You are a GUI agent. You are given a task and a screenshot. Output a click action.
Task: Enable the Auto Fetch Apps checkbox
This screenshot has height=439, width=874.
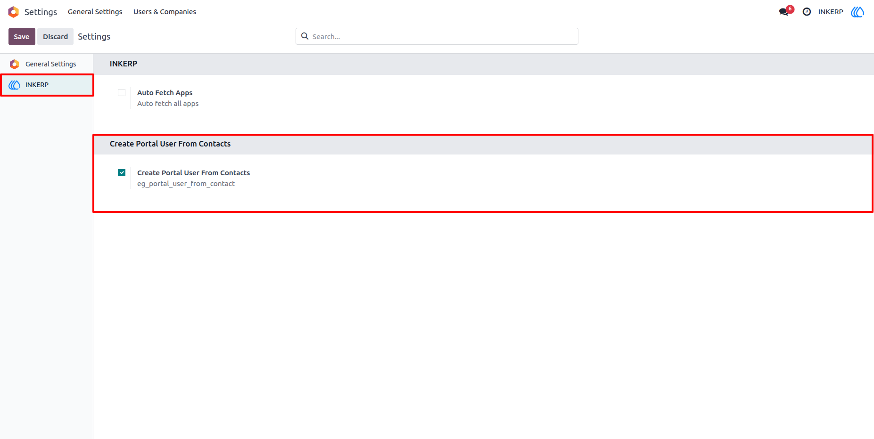(122, 93)
